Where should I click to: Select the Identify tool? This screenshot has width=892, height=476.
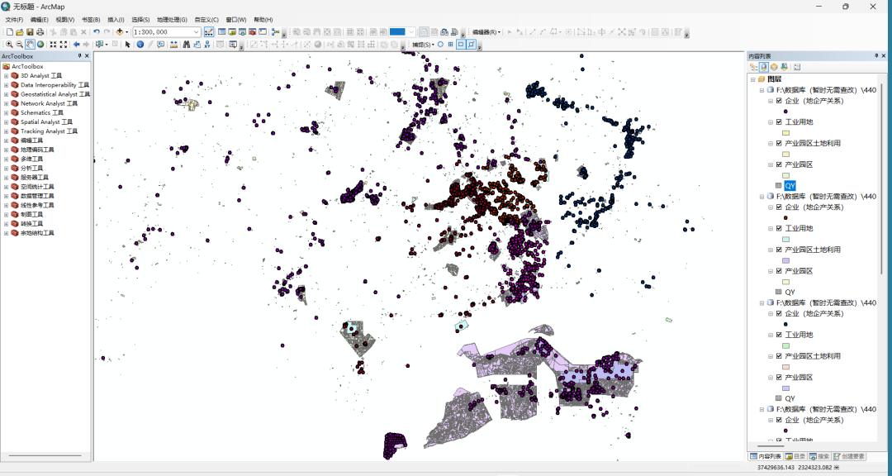140,45
